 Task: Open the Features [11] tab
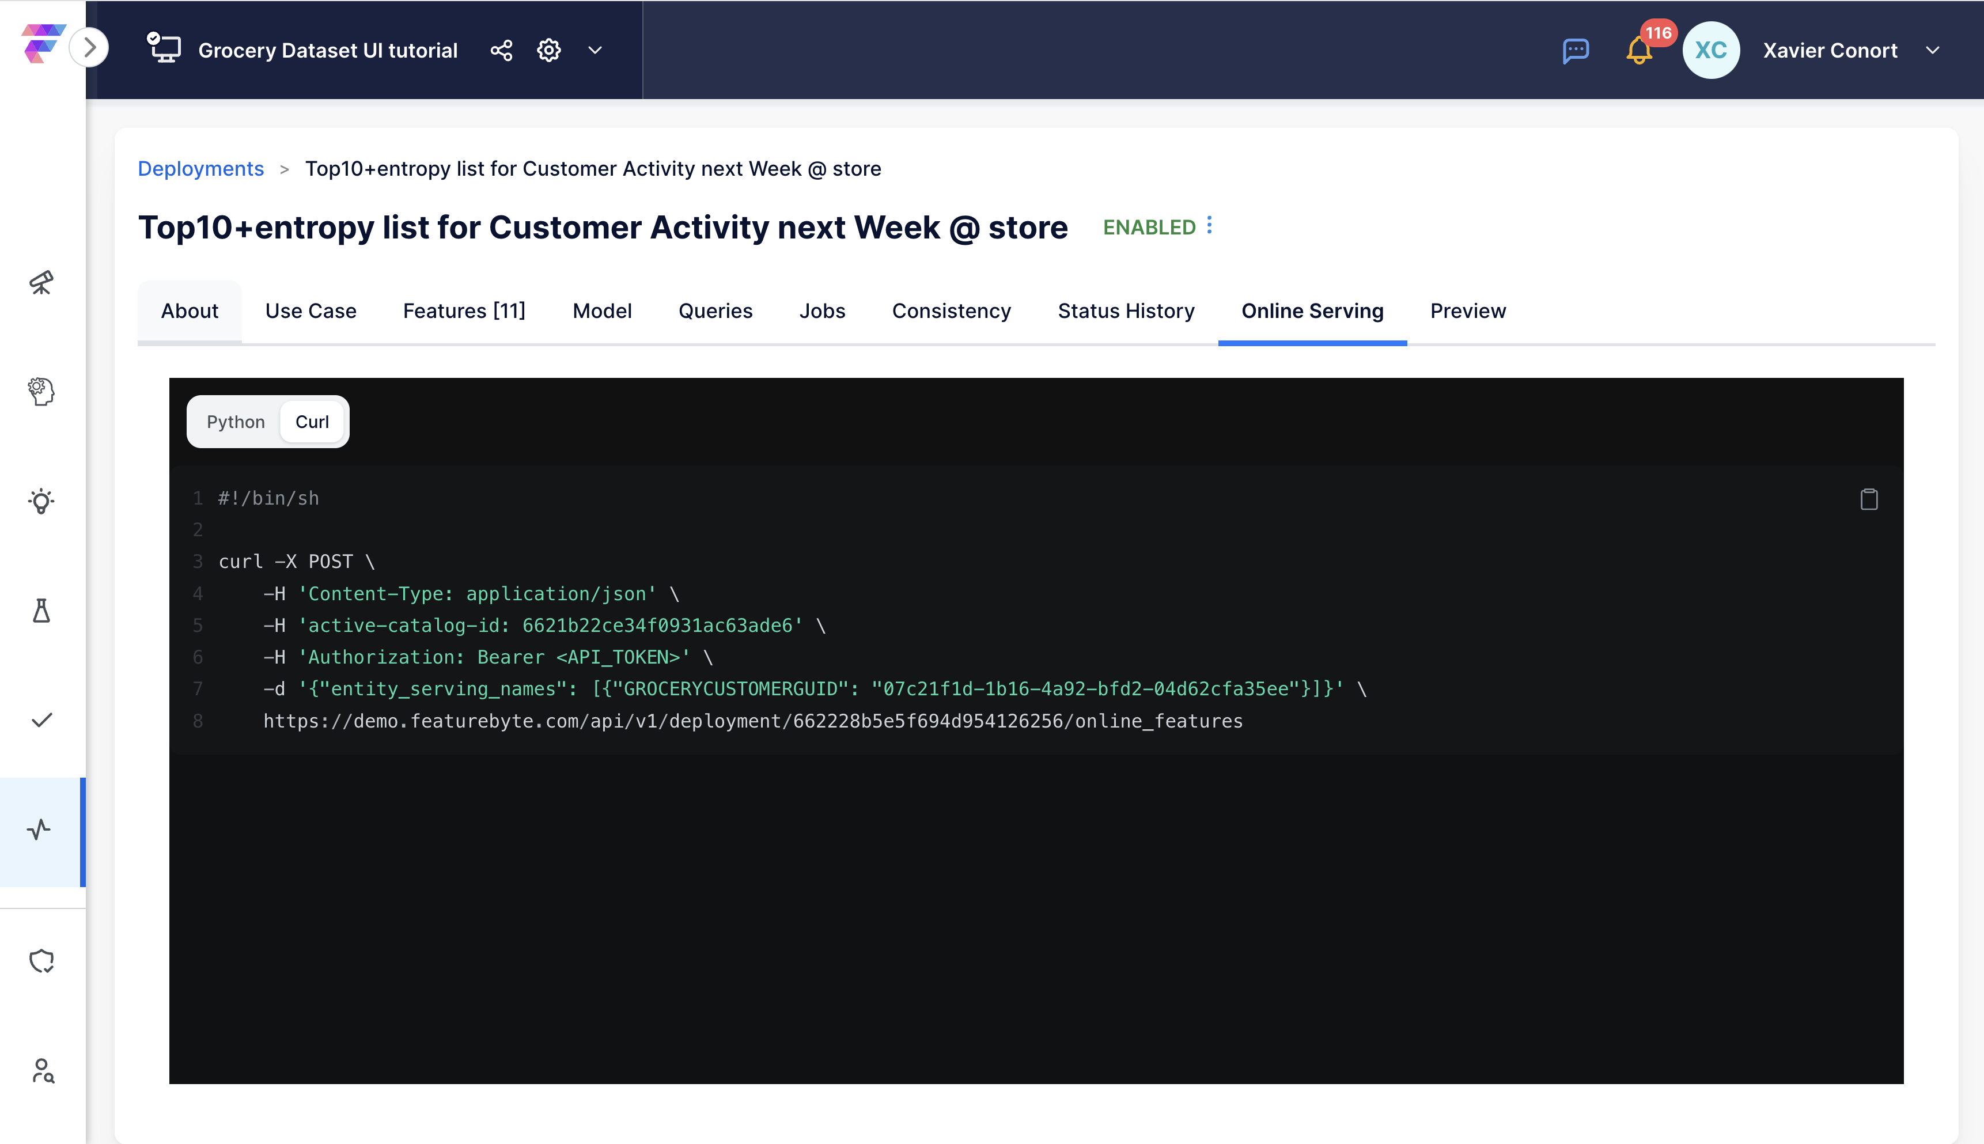[464, 311]
